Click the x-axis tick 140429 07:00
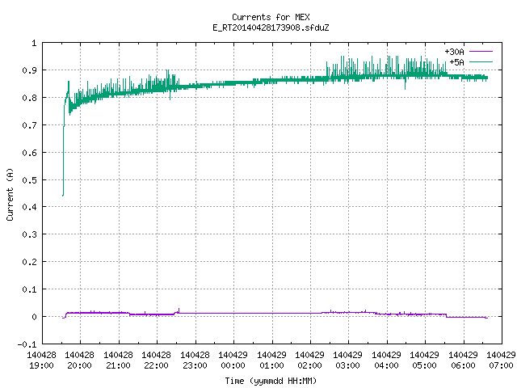The image size is (517, 388). point(501,360)
